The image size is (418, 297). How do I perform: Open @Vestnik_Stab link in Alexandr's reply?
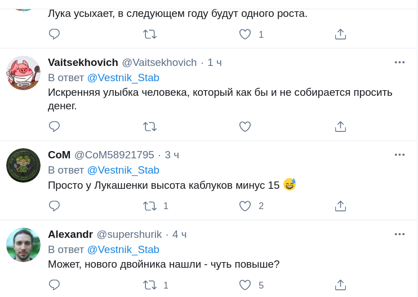123,250
